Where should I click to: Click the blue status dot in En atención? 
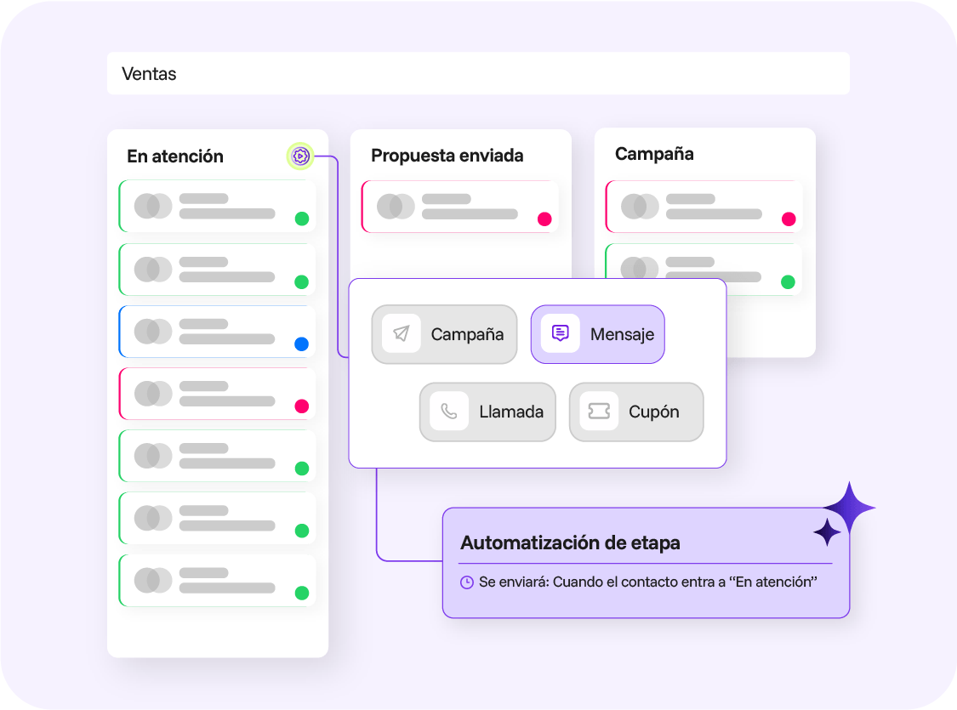coord(301,344)
